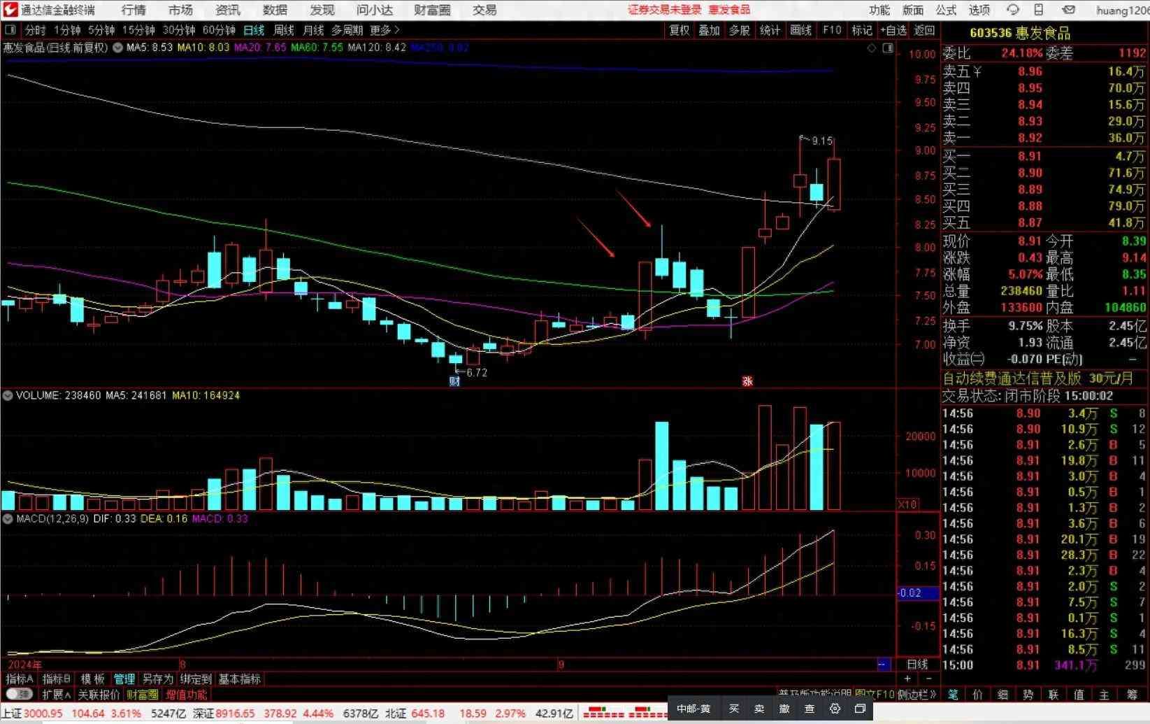Click the panel layout icon left of 分时
The width and height of the screenshot is (1150, 724).
[x=11, y=30]
